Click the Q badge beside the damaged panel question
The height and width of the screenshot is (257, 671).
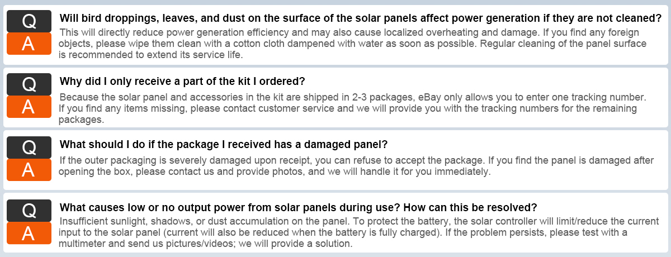tap(29, 147)
